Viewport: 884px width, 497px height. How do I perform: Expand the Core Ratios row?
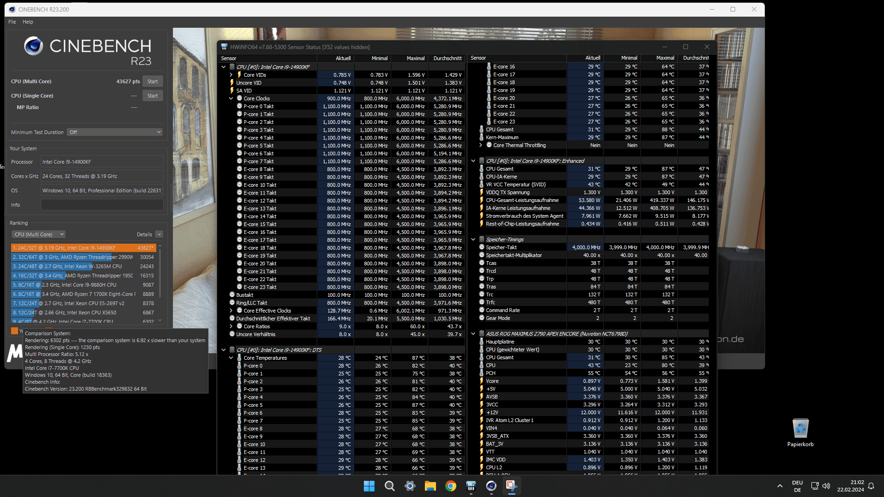(x=231, y=326)
